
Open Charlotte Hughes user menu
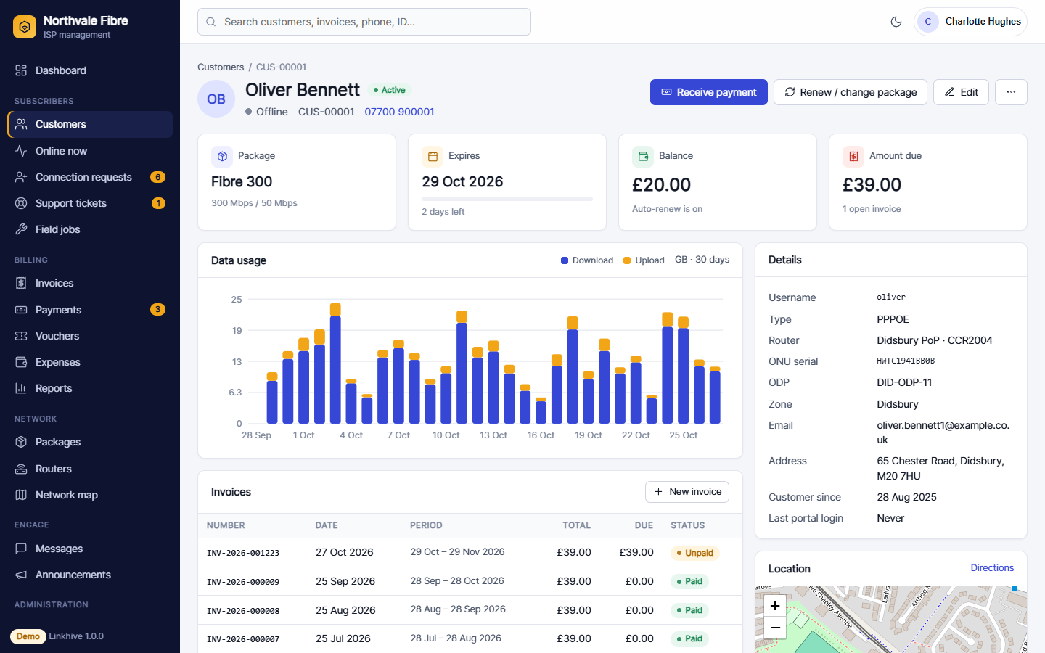(x=970, y=22)
